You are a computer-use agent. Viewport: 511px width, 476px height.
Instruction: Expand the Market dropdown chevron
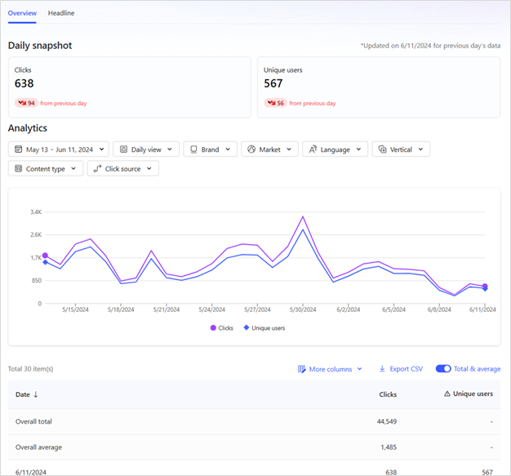coord(291,149)
